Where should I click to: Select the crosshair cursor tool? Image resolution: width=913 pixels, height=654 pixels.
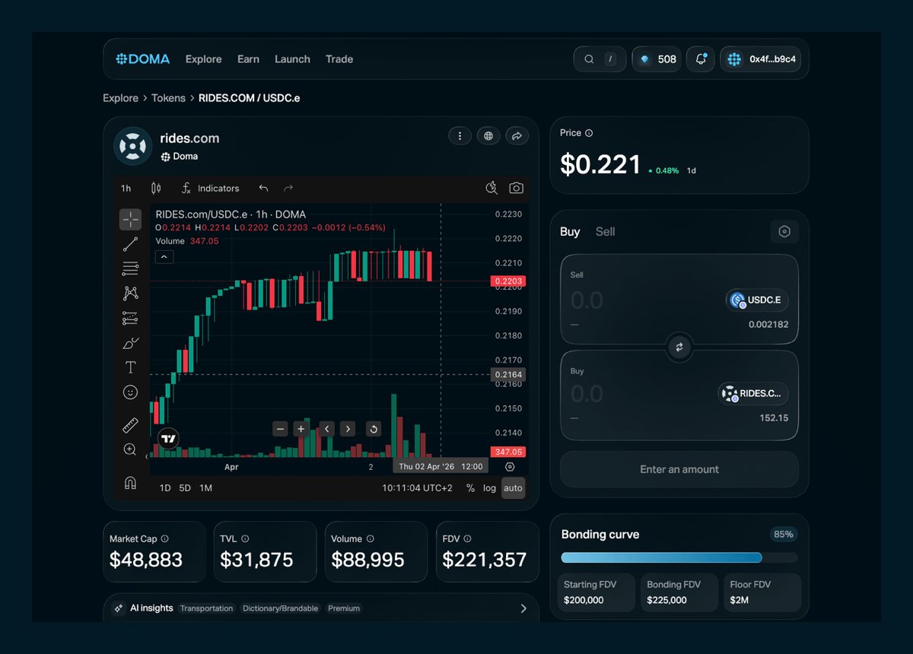pyautogui.click(x=130, y=219)
